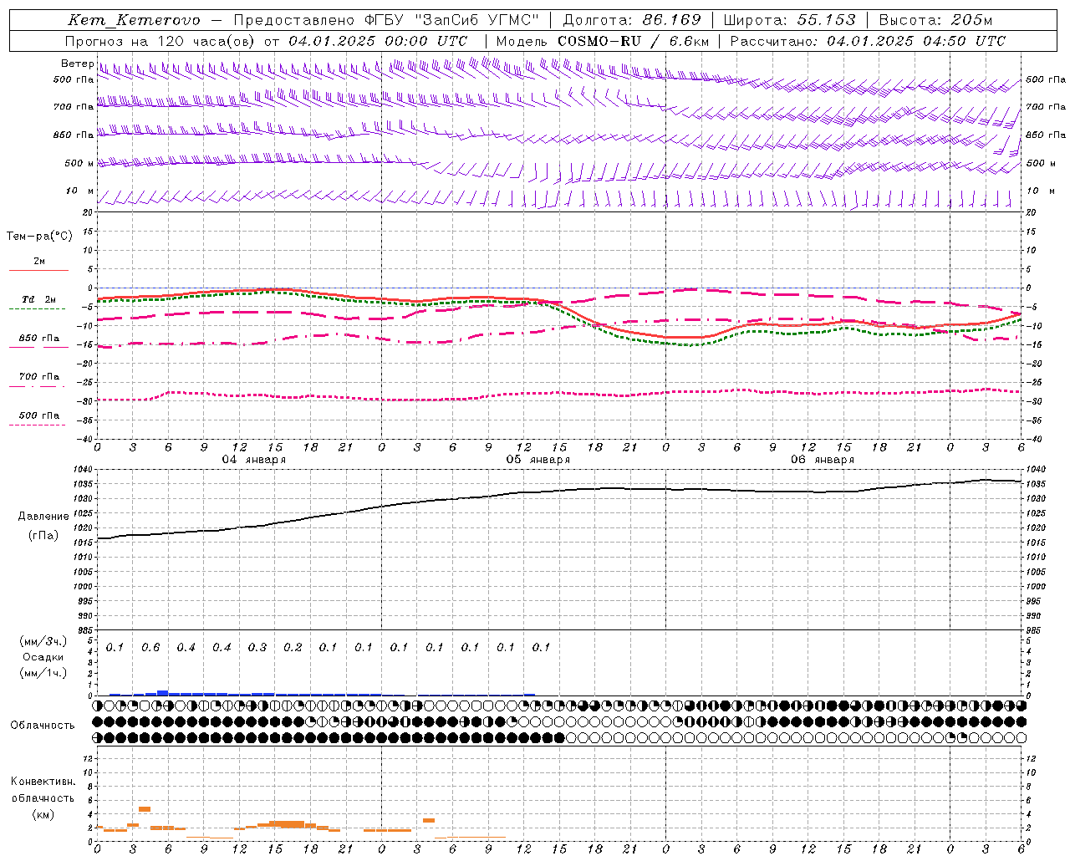The width and height of the screenshot is (1070, 856).
Task: Click the forecast range 'Прогноз на 120 часа(ов)'
Action: [x=160, y=41]
